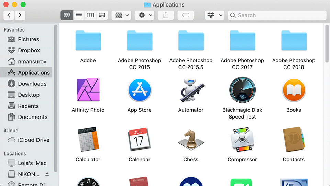Select the green FaceTime app icon

[241, 182]
